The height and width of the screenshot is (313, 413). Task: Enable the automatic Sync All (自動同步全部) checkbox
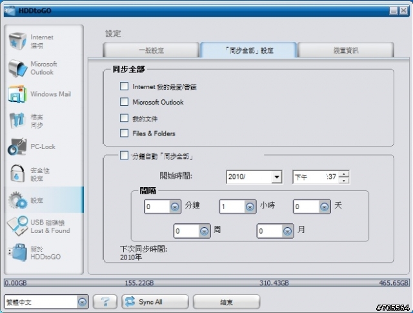click(x=124, y=156)
